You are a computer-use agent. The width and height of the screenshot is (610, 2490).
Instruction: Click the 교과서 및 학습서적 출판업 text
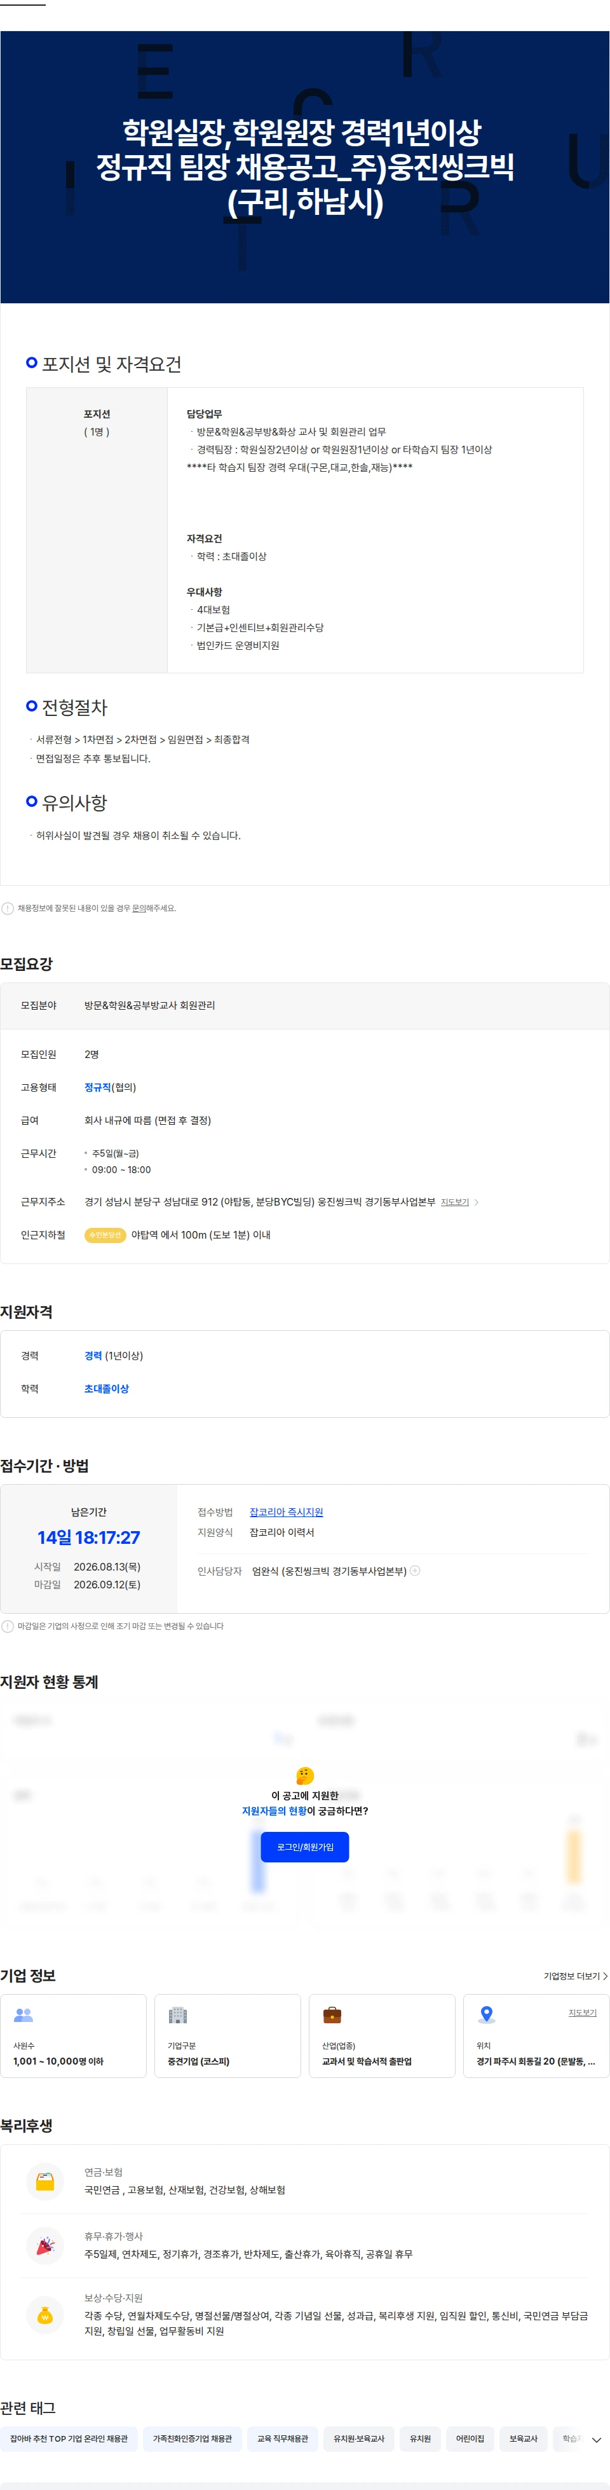(367, 2062)
